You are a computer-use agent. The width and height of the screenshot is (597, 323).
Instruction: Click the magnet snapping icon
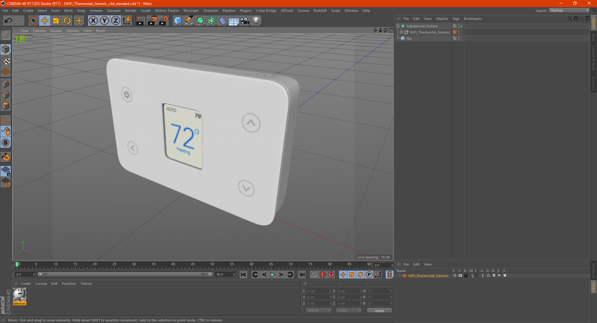pyautogui.click(x=6, y=157)
